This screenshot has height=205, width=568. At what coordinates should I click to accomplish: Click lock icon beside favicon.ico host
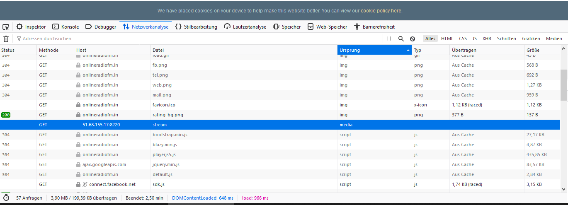click(78, 105)
